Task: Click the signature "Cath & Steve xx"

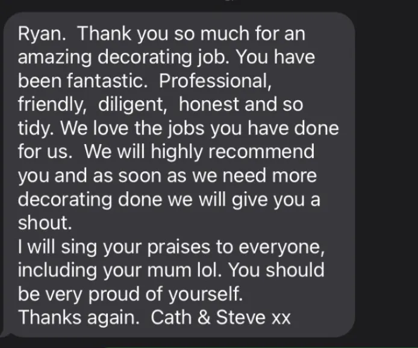Action: tap(220, 317)
